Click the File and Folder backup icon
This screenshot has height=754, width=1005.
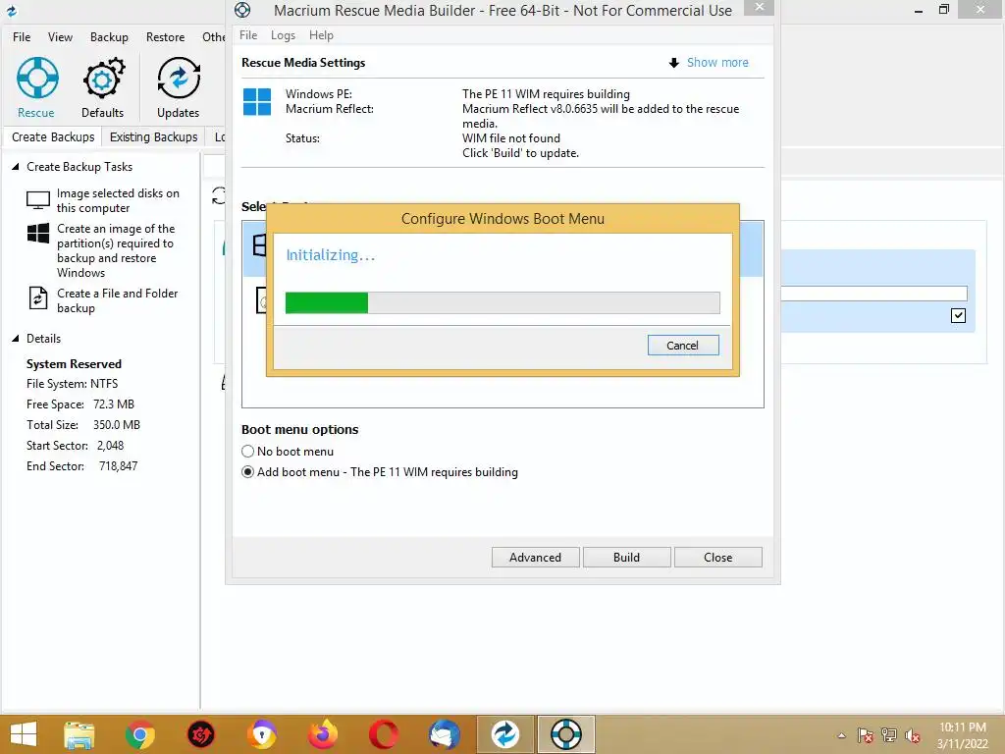38,298
